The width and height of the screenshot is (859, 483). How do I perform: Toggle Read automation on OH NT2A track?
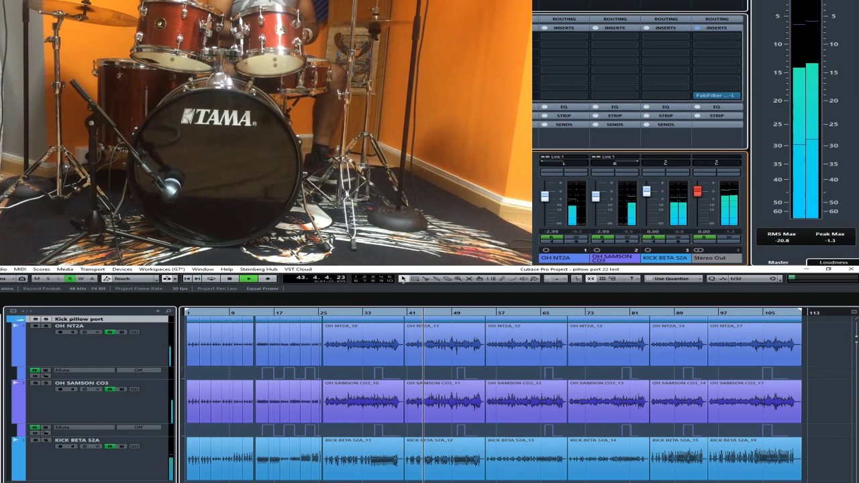click(110, 332)
